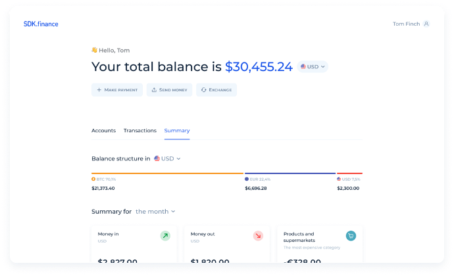Click the SDK.finance logo
454x276 pixels.
[x=41, y=24]
